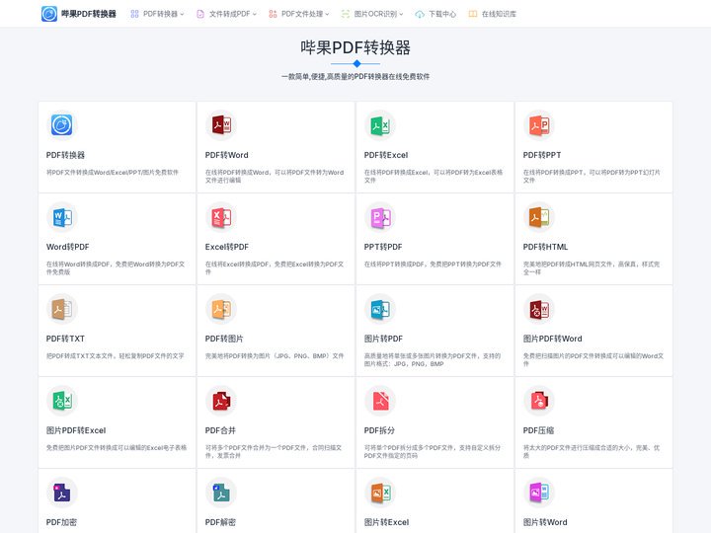Image resolution: width=711 pixels, height=533 pixels.
Task: Open the PDF加密 title link
Action: click(61, 522)
